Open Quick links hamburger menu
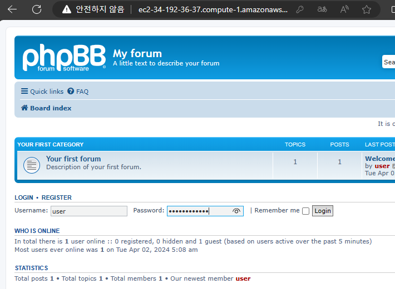 click(x=42, y=92)
